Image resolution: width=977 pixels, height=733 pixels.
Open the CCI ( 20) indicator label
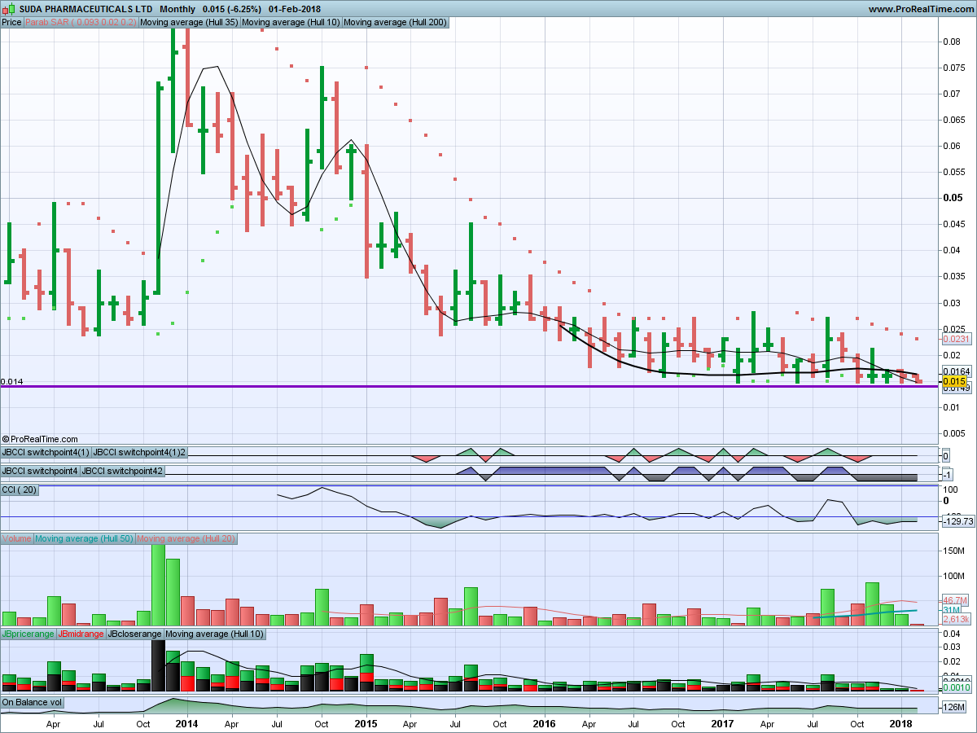coord(20,489)
